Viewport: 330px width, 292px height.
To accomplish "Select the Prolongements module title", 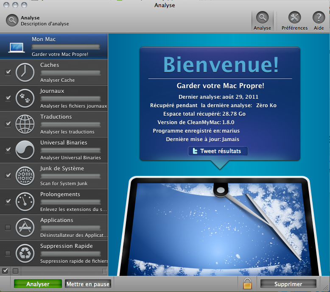I will tap(60, 195).
